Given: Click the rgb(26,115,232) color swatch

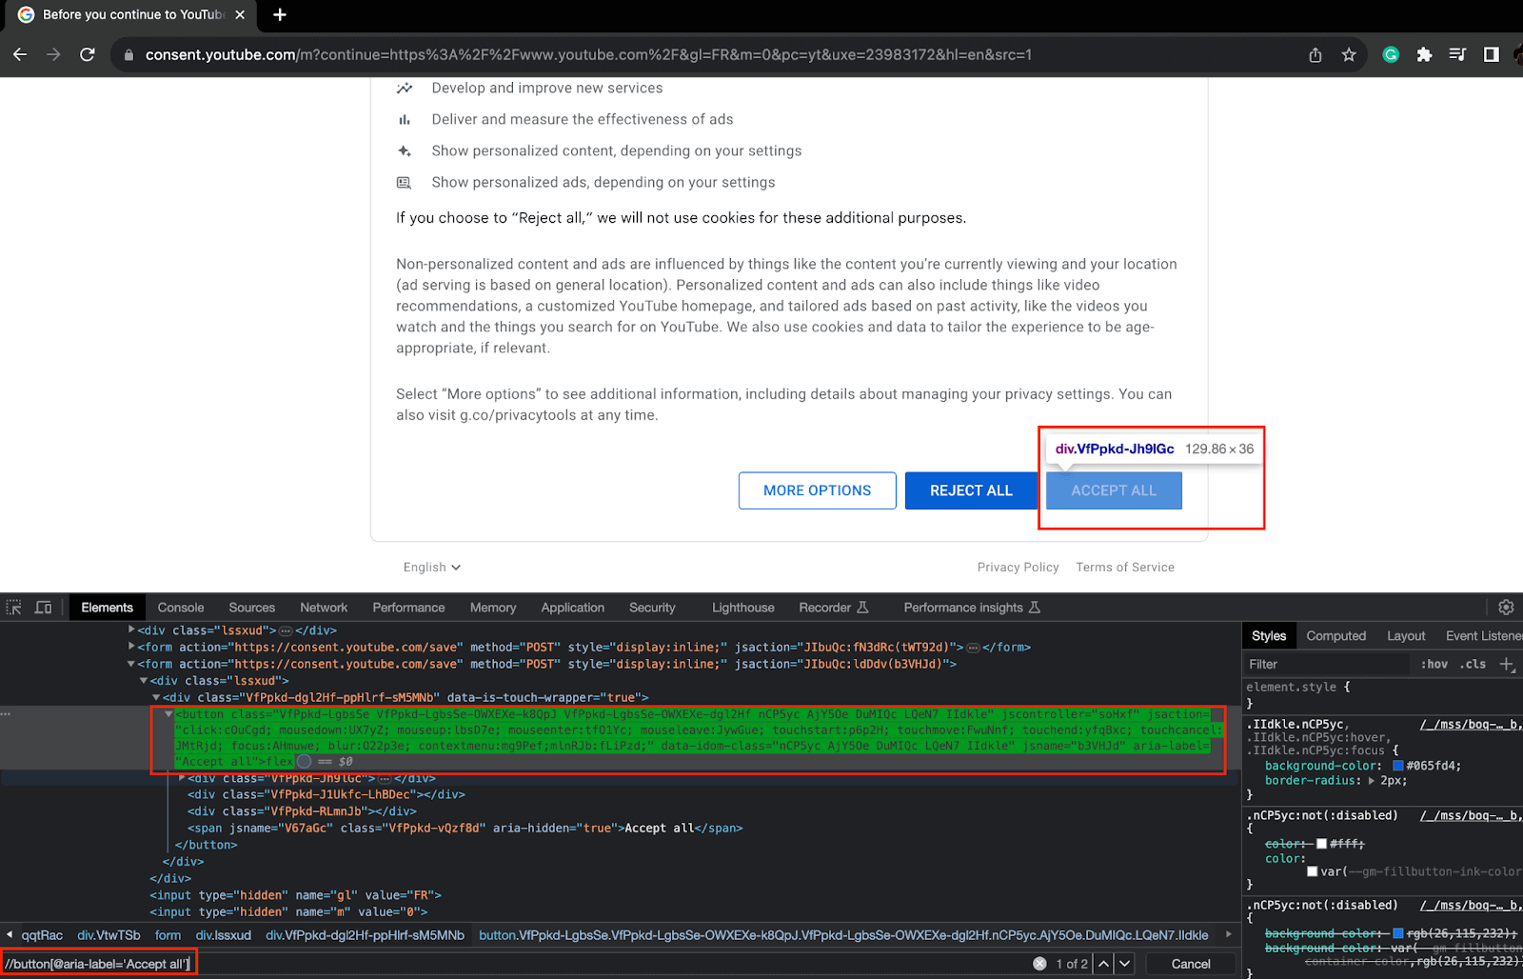Looking at the screenshot, I should click(1397, 933).
